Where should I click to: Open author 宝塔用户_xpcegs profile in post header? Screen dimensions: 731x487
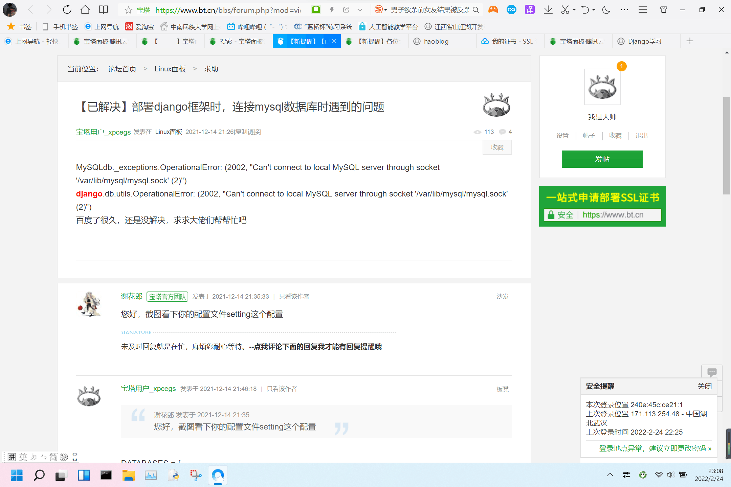point(103,132)
